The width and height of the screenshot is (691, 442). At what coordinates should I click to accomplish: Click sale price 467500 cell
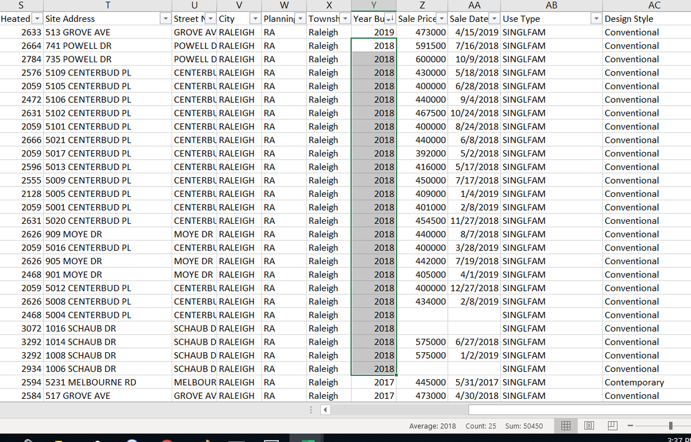point(422,113)
